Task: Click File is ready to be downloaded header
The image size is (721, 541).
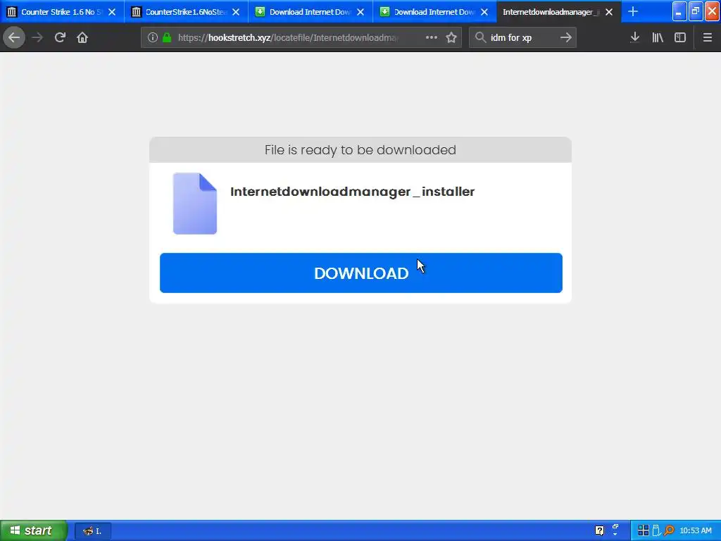Action: click(360, 150)
